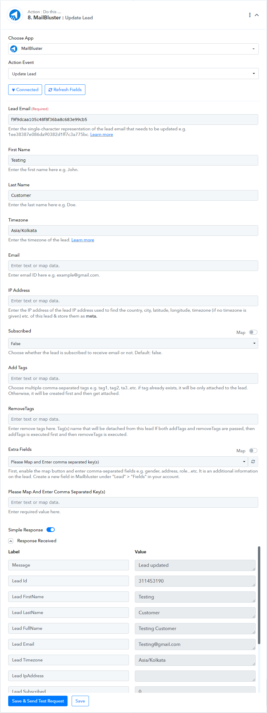The height and width of the screenshot is (713, 267).
Task: Click the response list scrollbar
Action: 259,595
